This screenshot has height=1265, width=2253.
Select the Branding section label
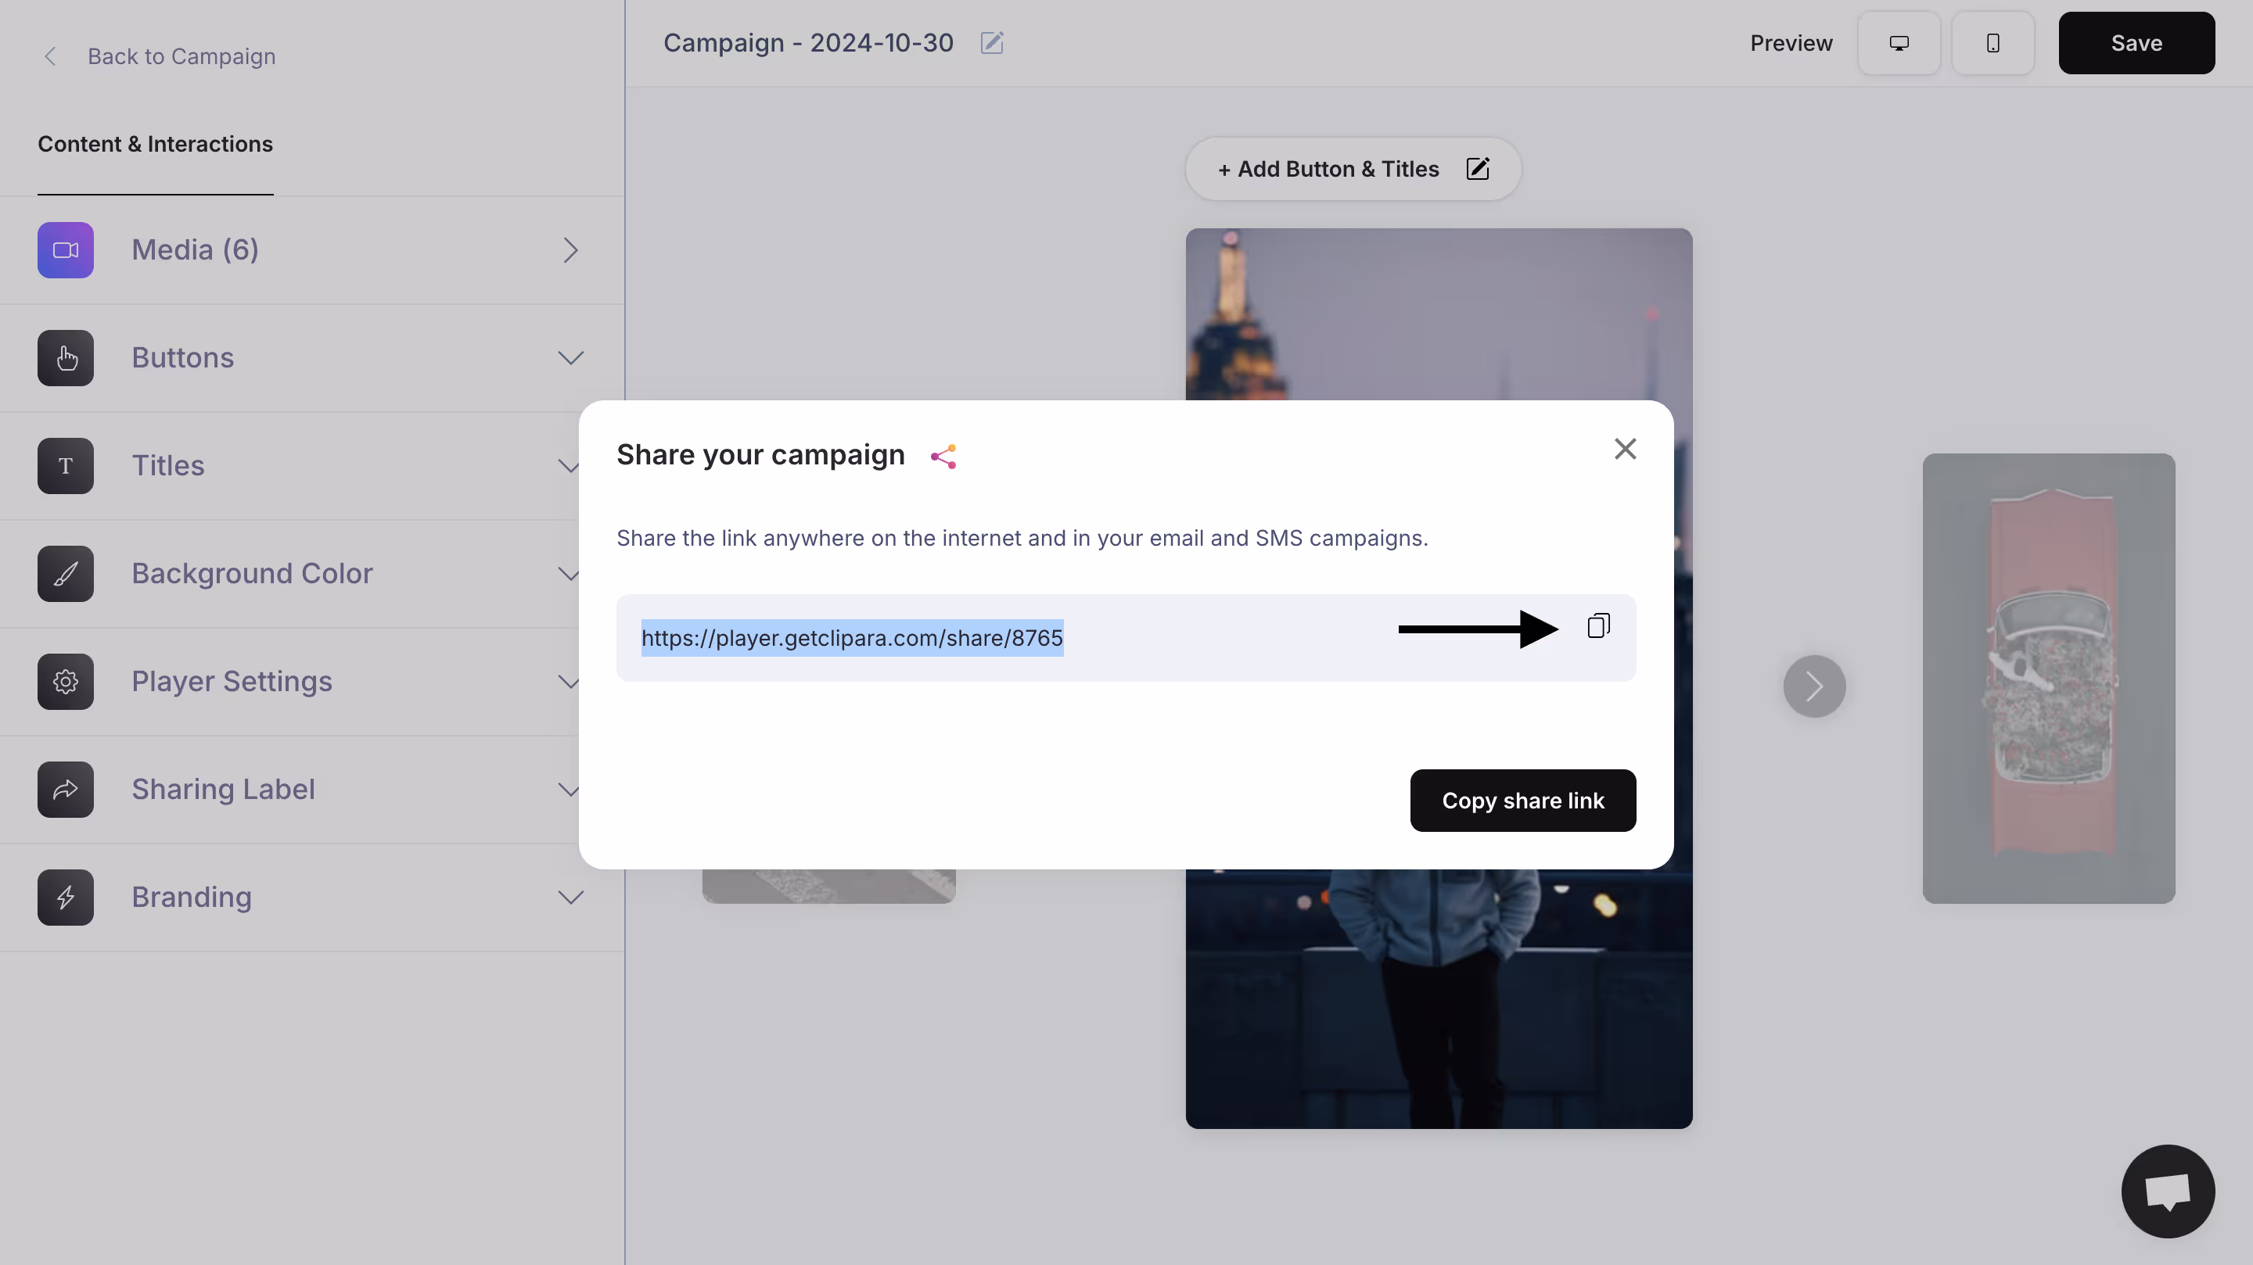pos(192,897)
